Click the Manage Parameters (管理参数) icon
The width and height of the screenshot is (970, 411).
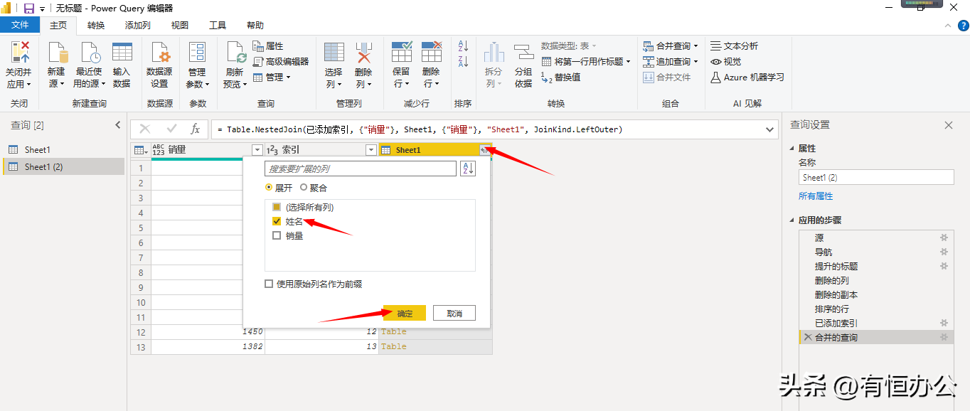pos(197,53)
